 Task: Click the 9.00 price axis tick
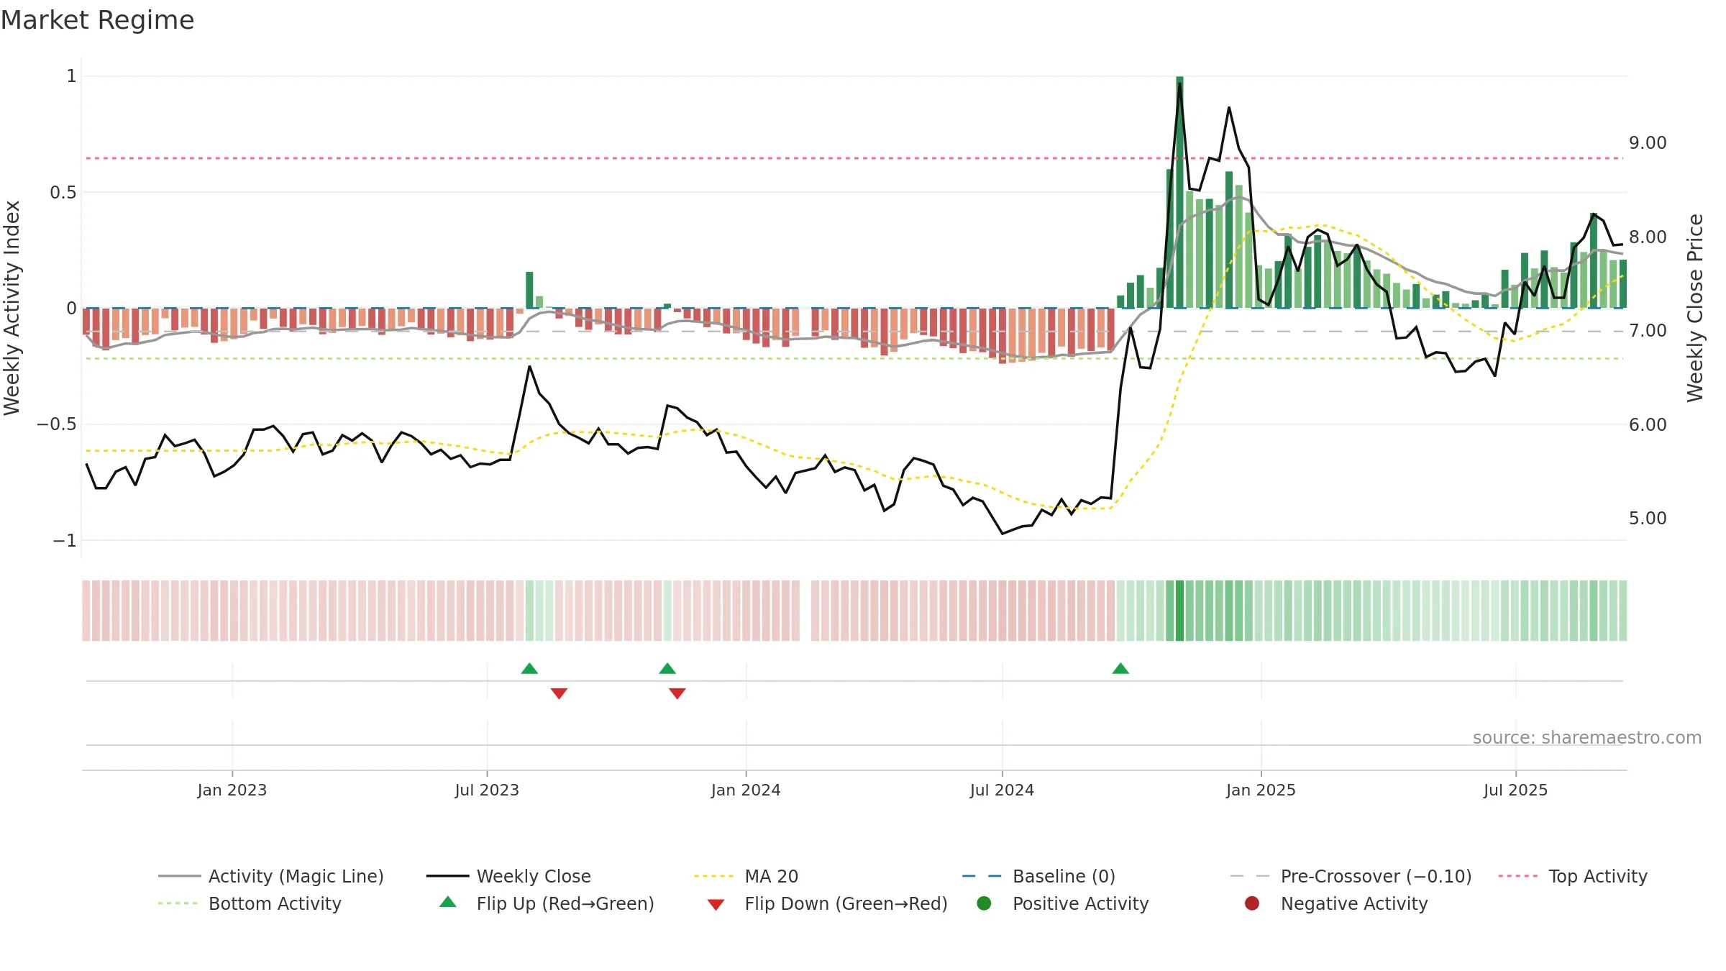(x=1648, y=143)
